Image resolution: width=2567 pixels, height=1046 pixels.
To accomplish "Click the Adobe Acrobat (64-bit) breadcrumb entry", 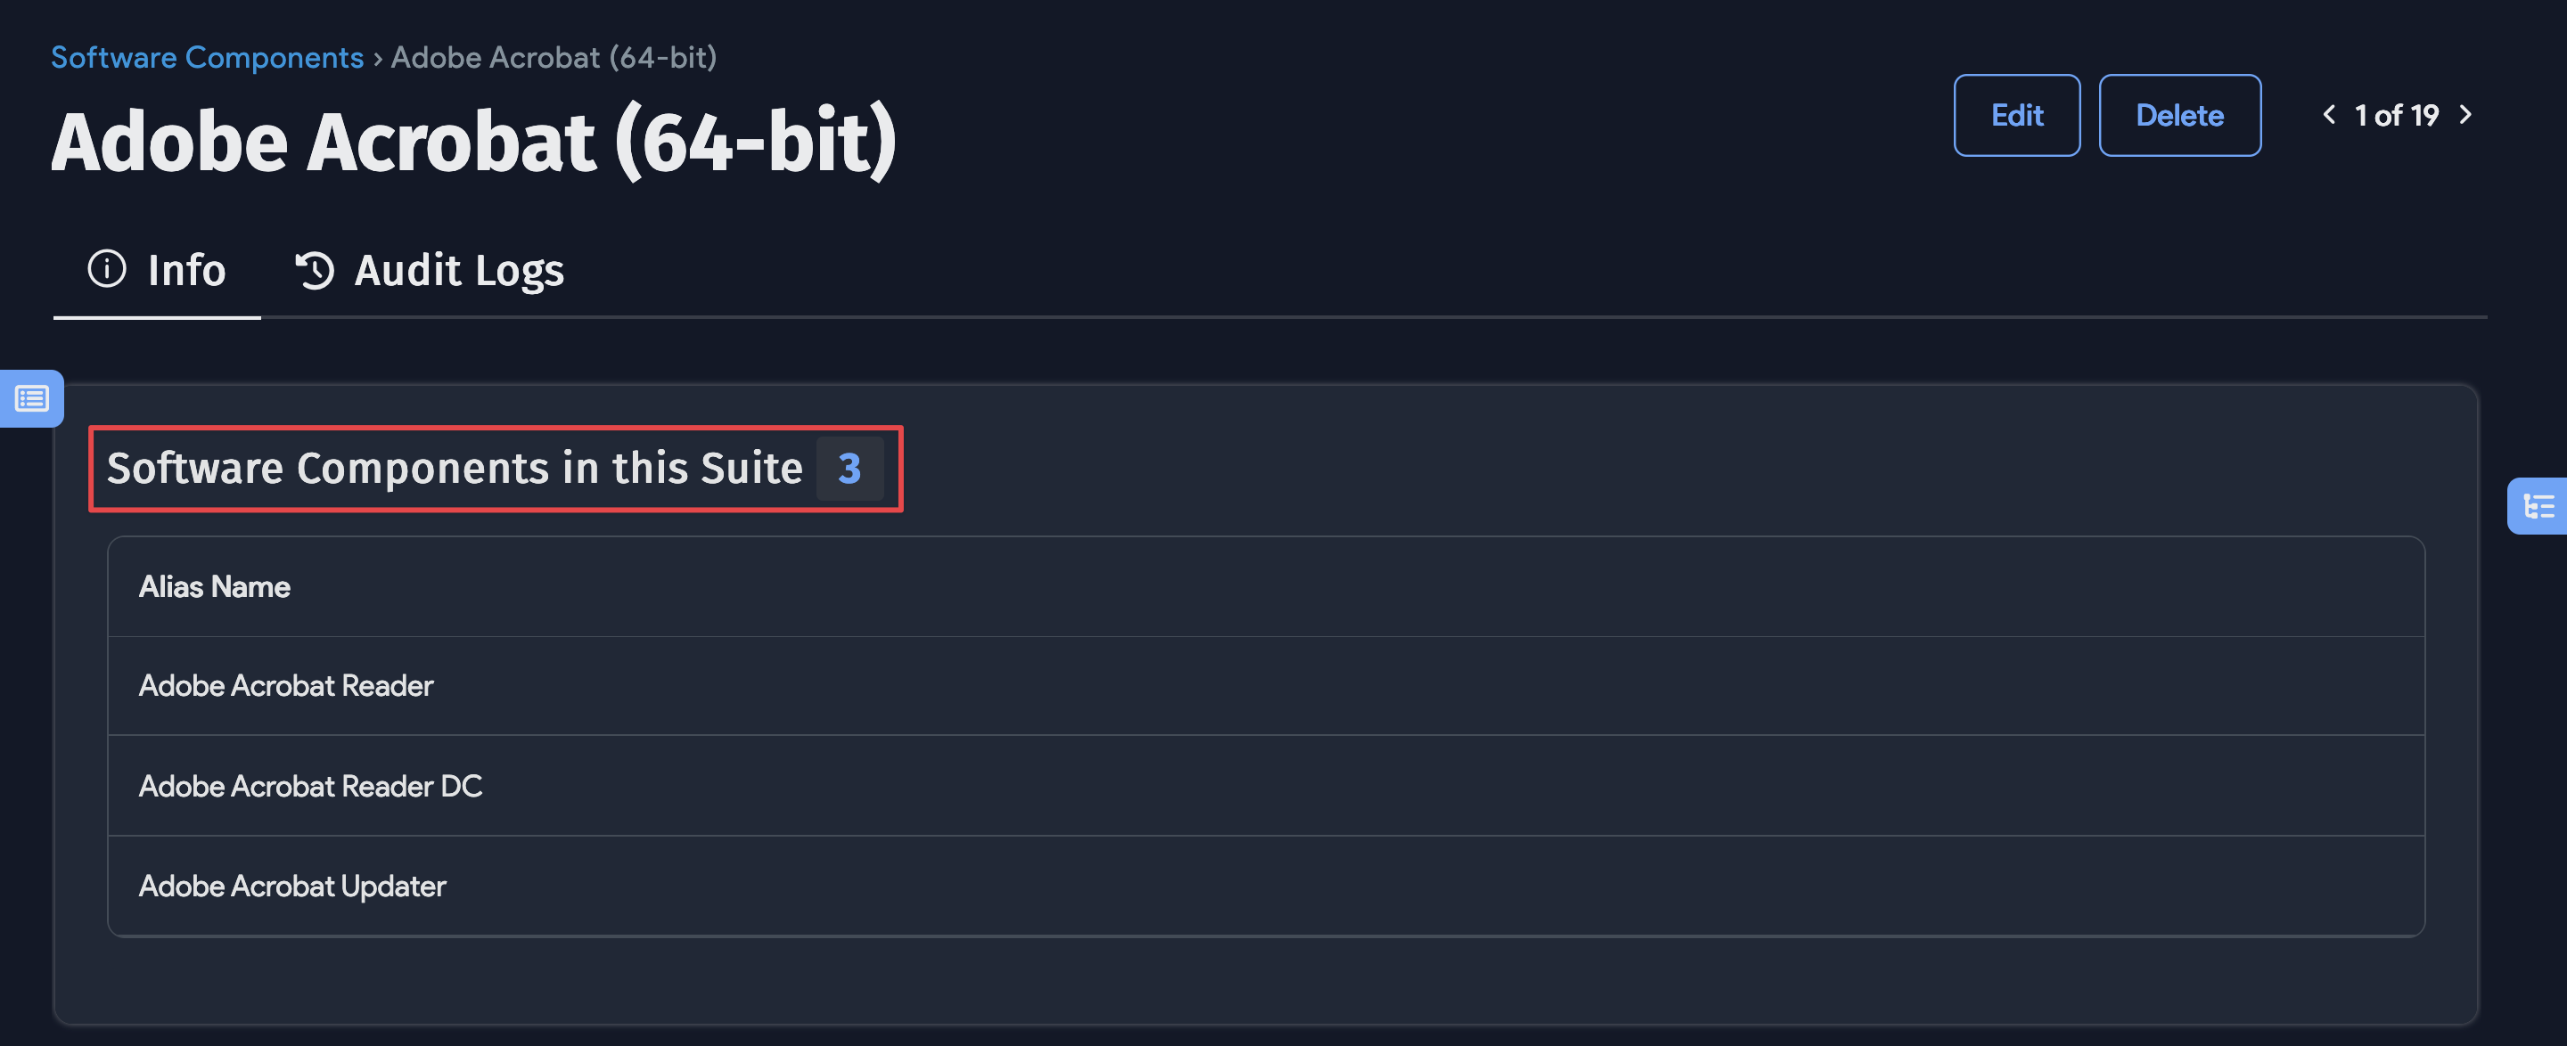I will point(554,58).
